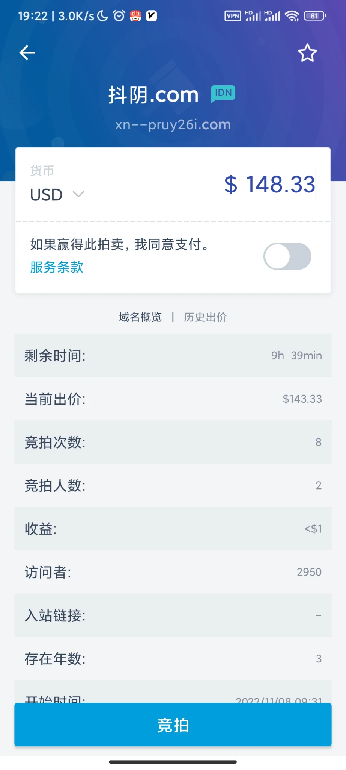
Task: Tap the back arrow icon
Action: coord(27,53)
